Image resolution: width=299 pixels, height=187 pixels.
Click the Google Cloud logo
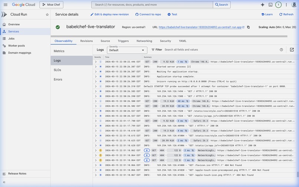point(23,5)
